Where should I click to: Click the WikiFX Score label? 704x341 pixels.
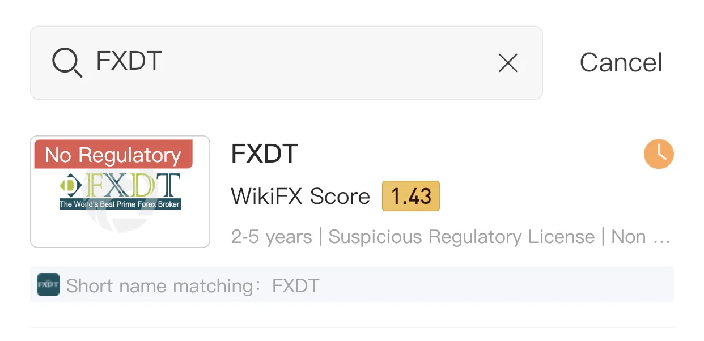click(300, 197)
